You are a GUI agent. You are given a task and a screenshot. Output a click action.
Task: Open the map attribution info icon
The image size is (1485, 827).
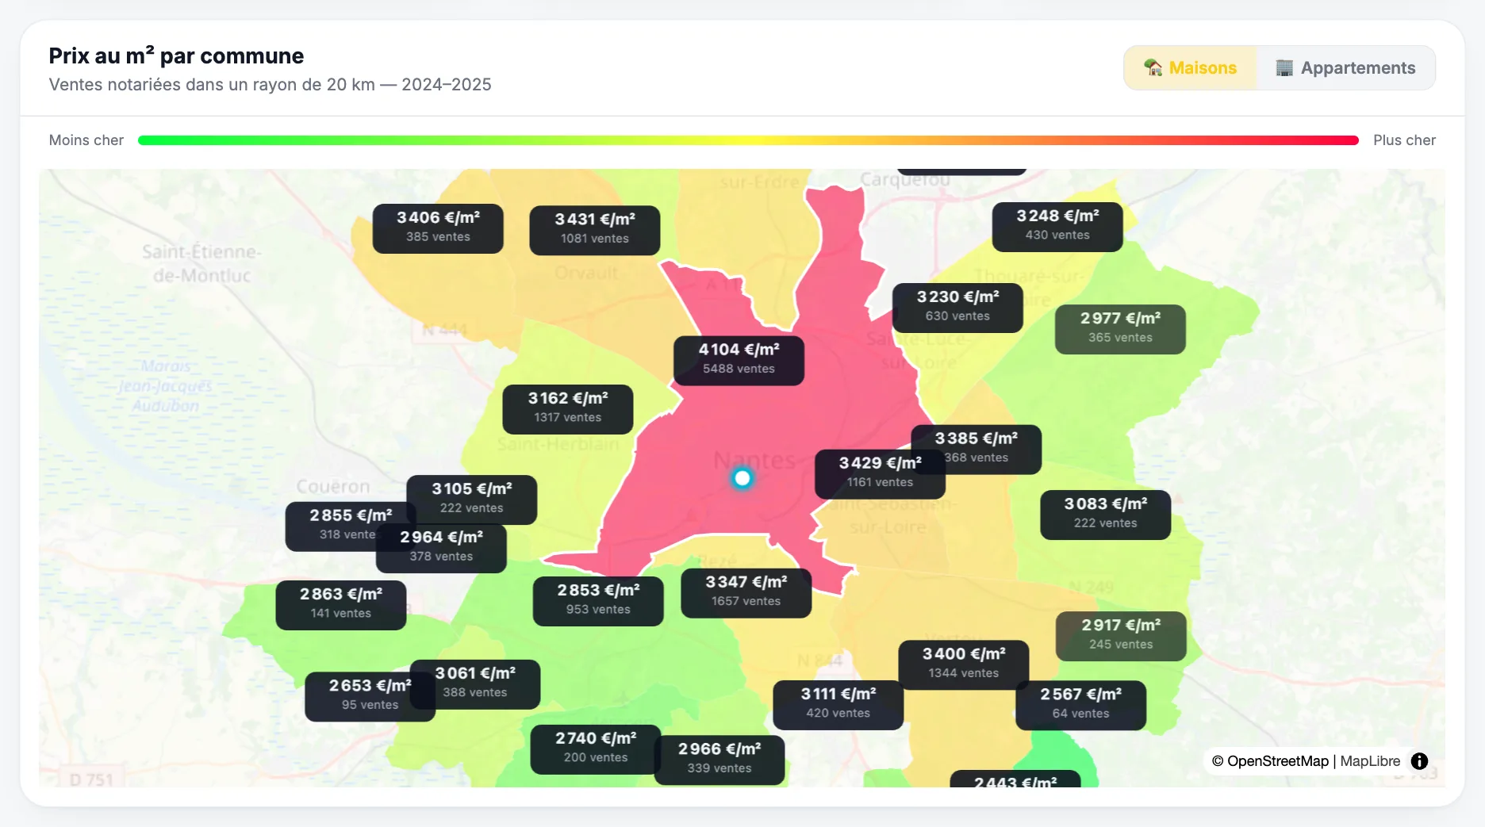pyautogui.click(x=1419, y=761)
